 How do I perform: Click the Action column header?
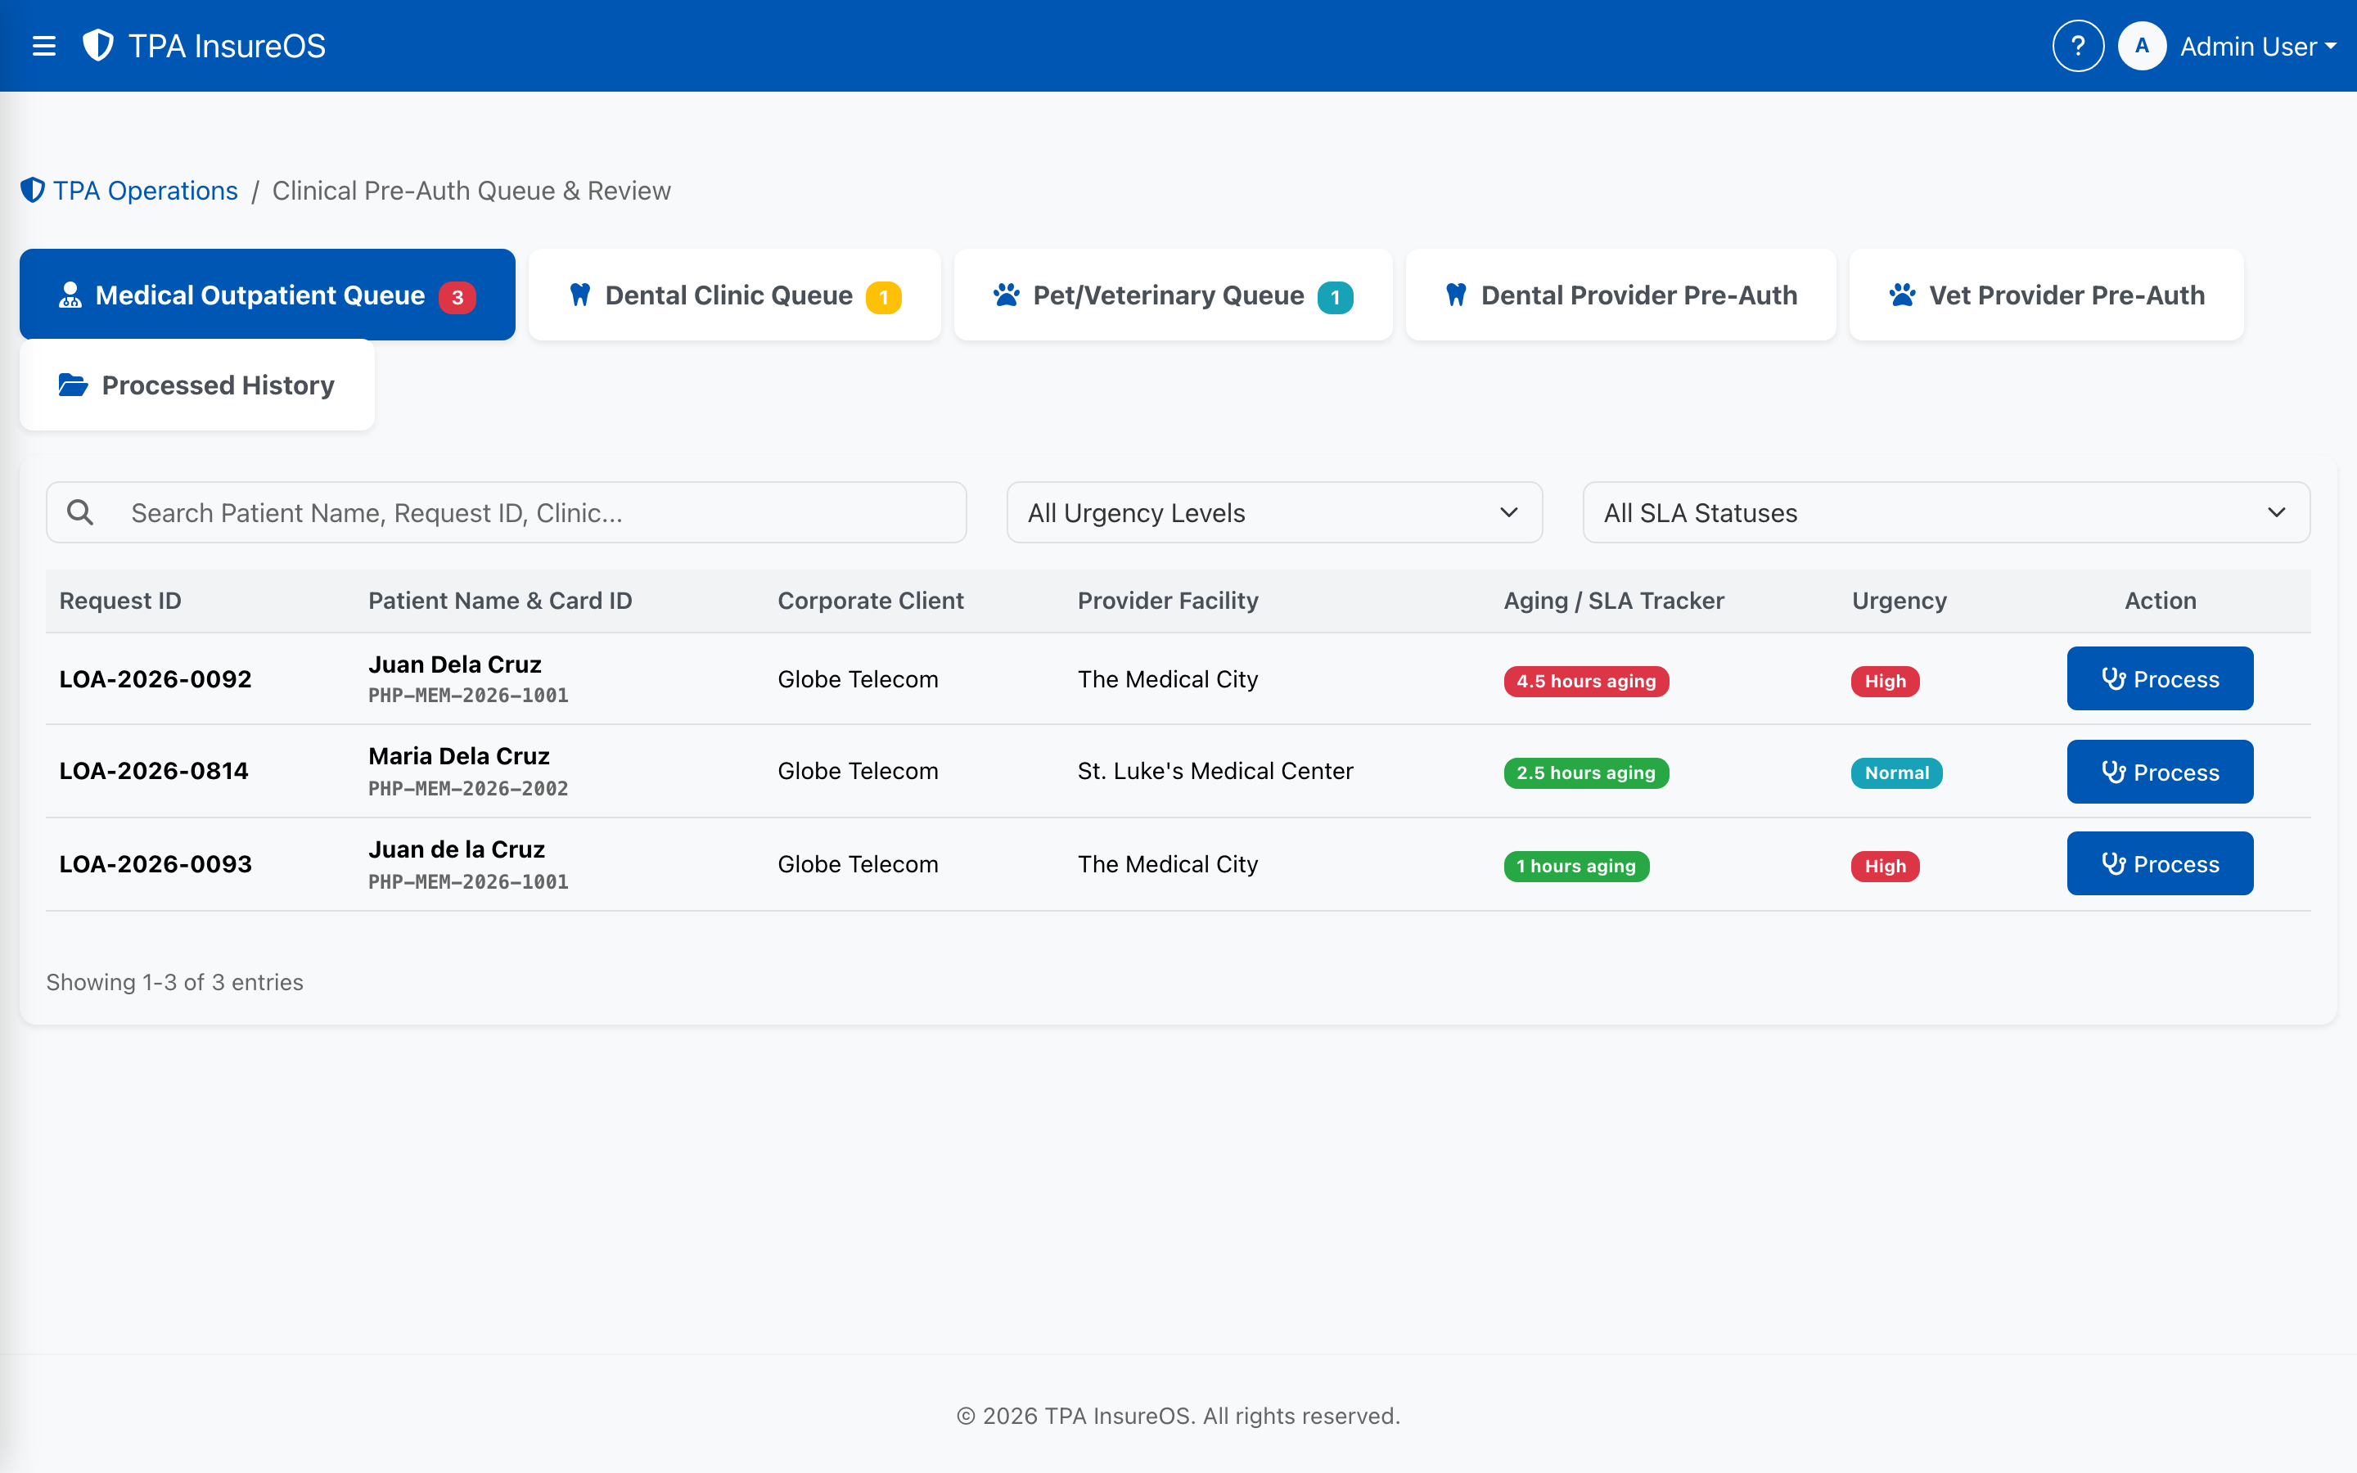[x=2159, y=600]
